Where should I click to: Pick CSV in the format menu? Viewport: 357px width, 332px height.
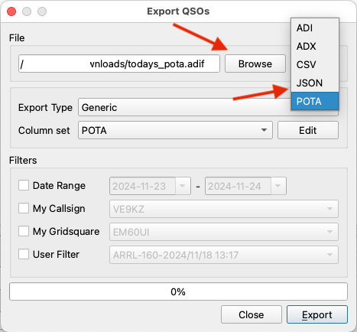pyautogui.click(x=315, y=65)
